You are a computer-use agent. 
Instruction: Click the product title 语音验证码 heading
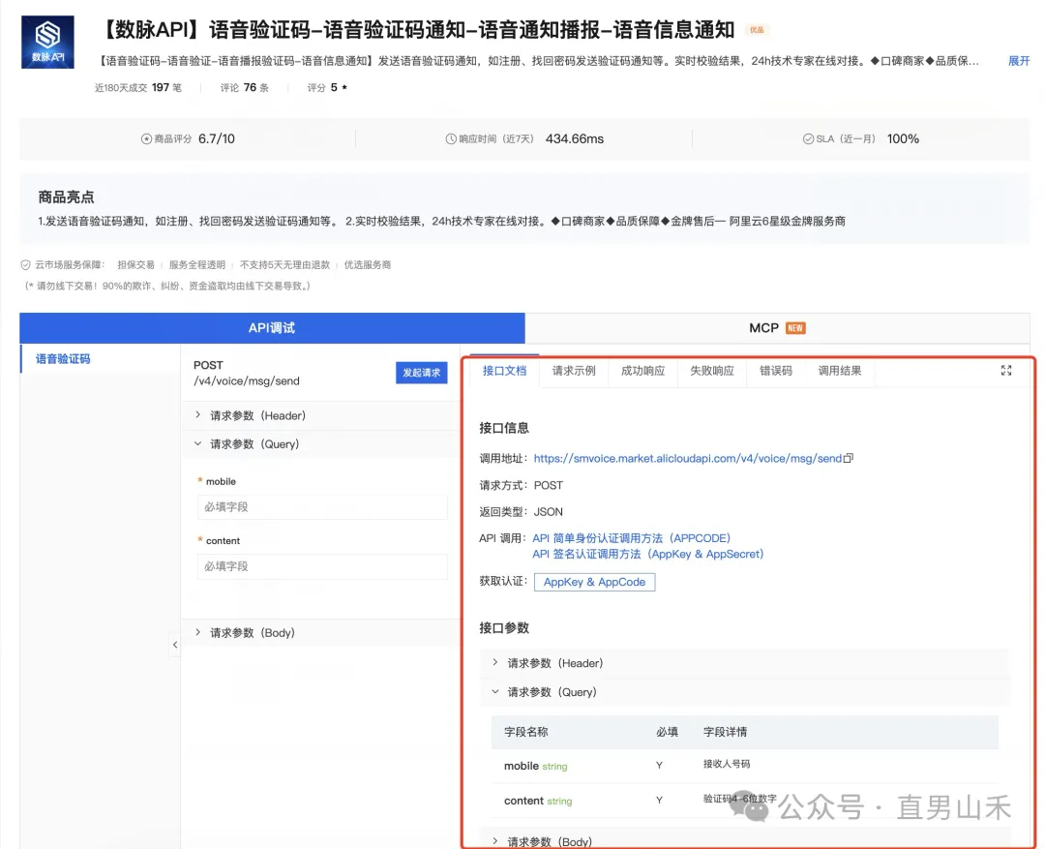pos(418,29)
